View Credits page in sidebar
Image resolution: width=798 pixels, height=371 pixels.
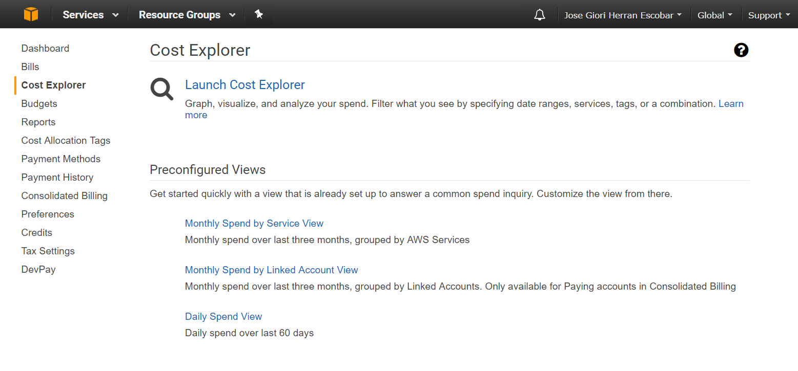pos(37,233)
